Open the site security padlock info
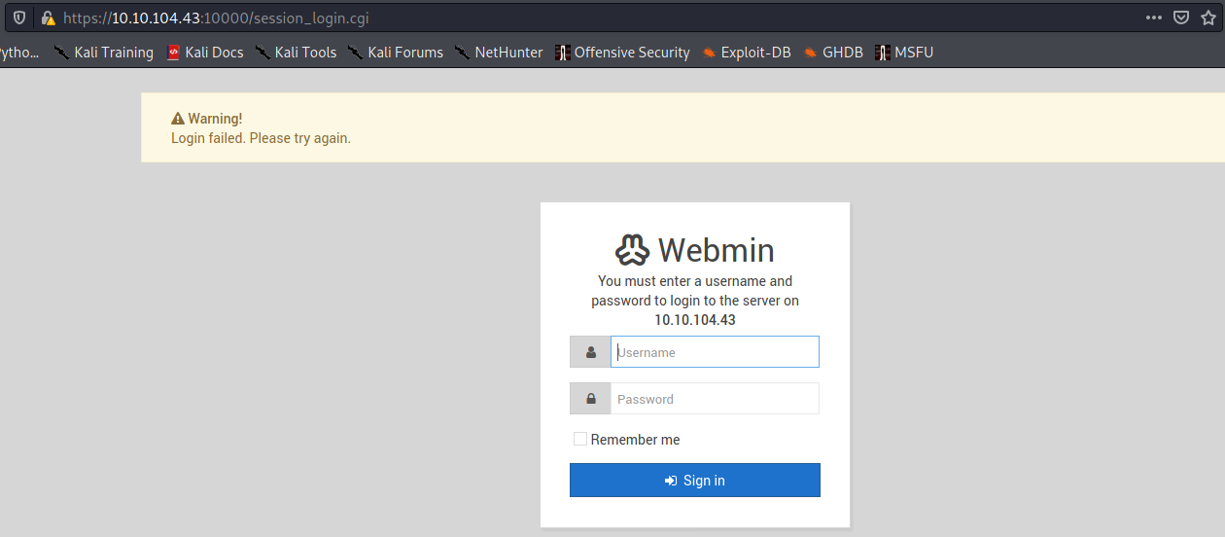The width and height of the screenshot is (1225, 537). coord(48,18)
